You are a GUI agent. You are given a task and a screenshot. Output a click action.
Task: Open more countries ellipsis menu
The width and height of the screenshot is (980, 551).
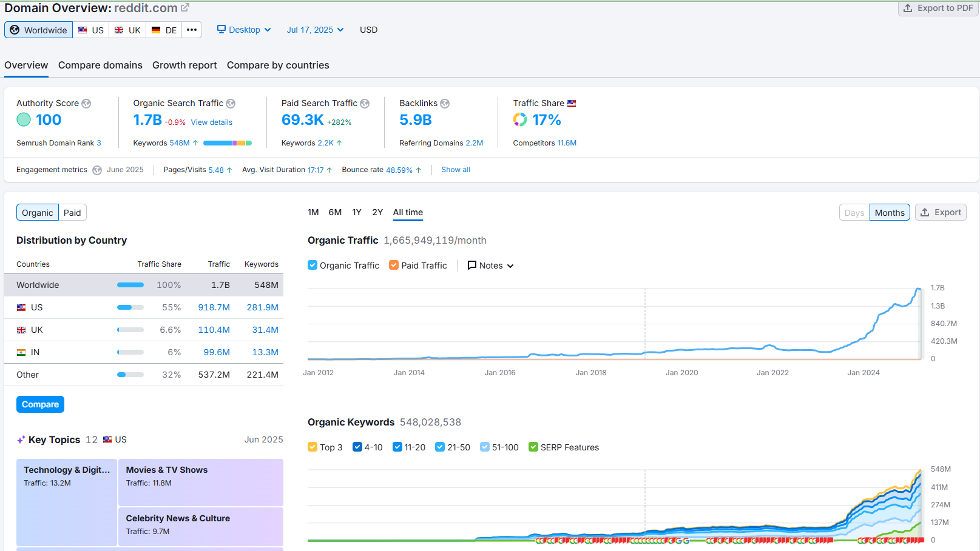(x=192, y=30)
